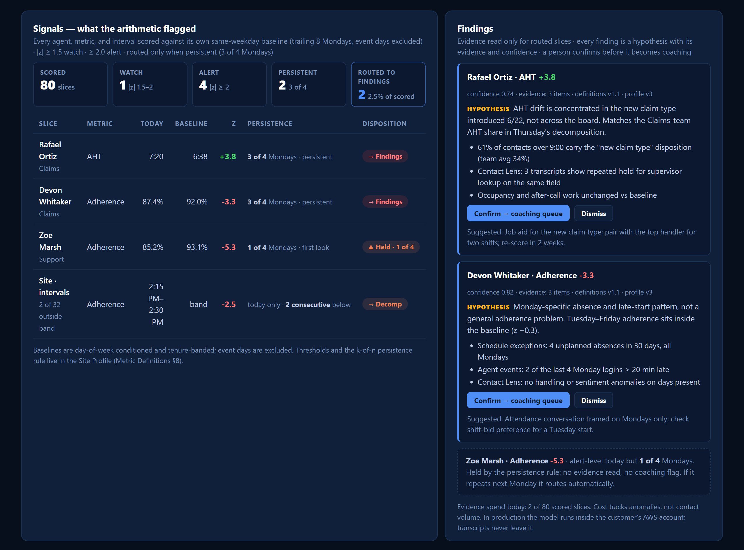Open Findings pill in Devon Whitaker row
744x550 pixels.
tap(385, 202)
